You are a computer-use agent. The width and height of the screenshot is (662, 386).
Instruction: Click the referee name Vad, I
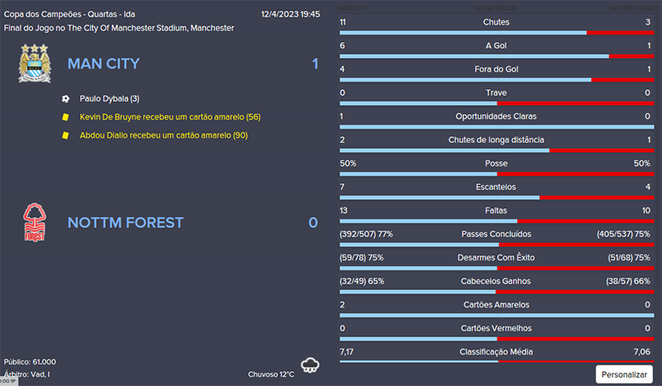(39, 374)
